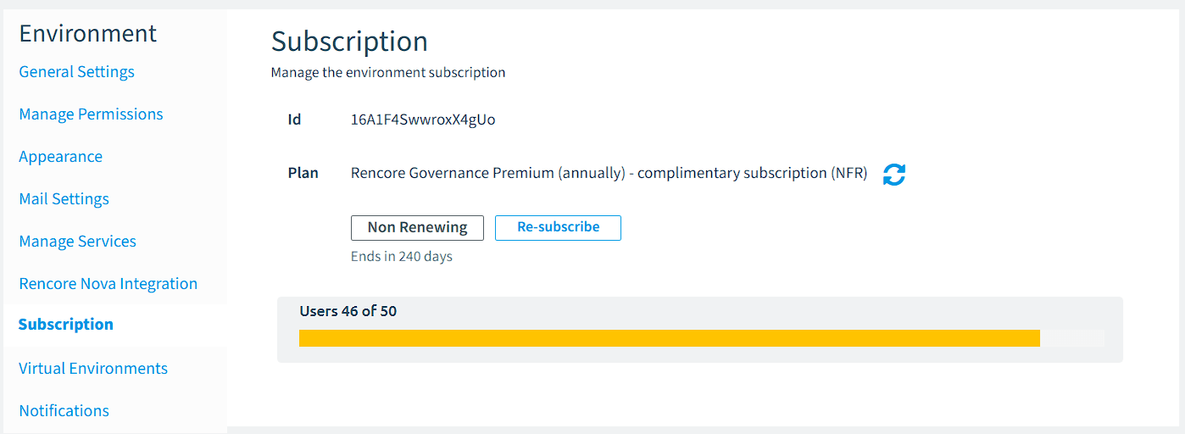Go to Notifications settings

click(64, 411)
